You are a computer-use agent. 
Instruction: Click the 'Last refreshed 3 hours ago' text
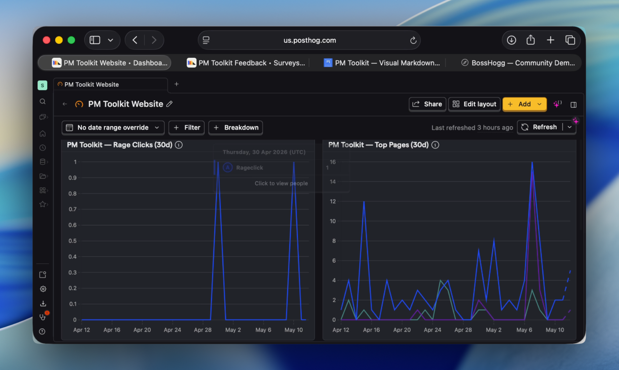[x=472, y=128]
